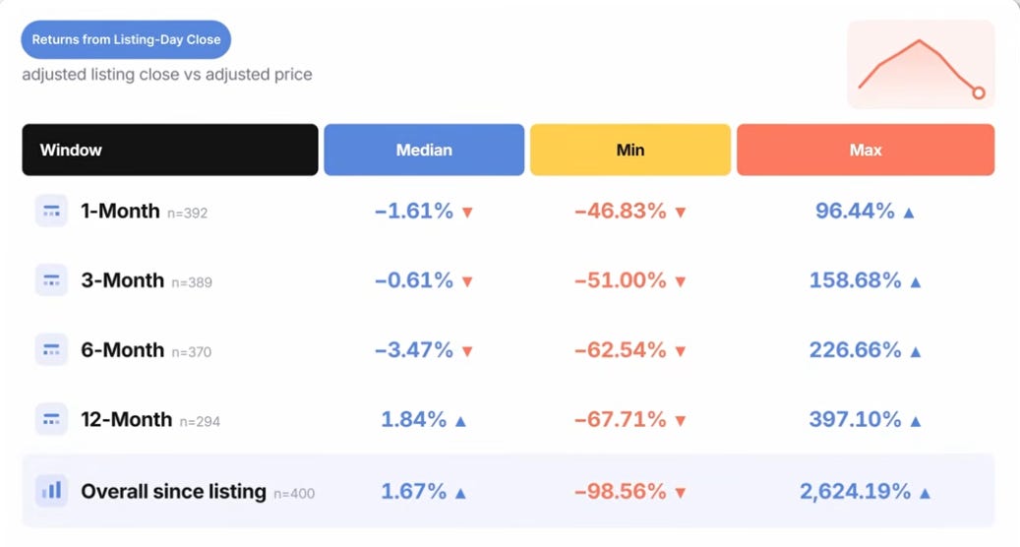Click the down arrow beside -98.56% min
Viewport: 1020px width, 547px height.
click(x=681, y=493)
